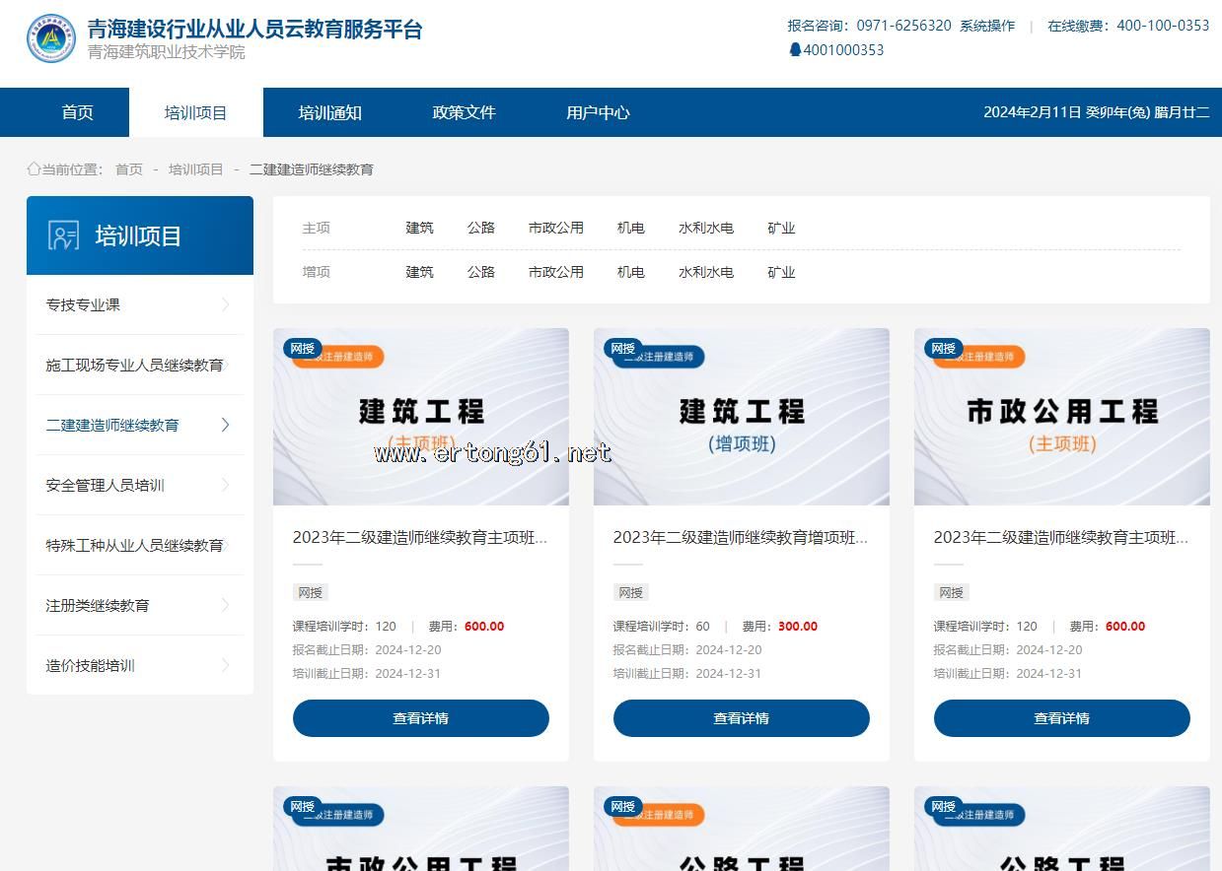Expand 专技专业课 using its chevron arrow
The image size is (1222, 871).
click(225, 304)
